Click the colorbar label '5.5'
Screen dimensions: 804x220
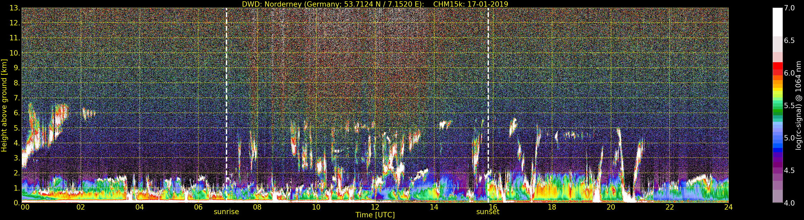789,105
